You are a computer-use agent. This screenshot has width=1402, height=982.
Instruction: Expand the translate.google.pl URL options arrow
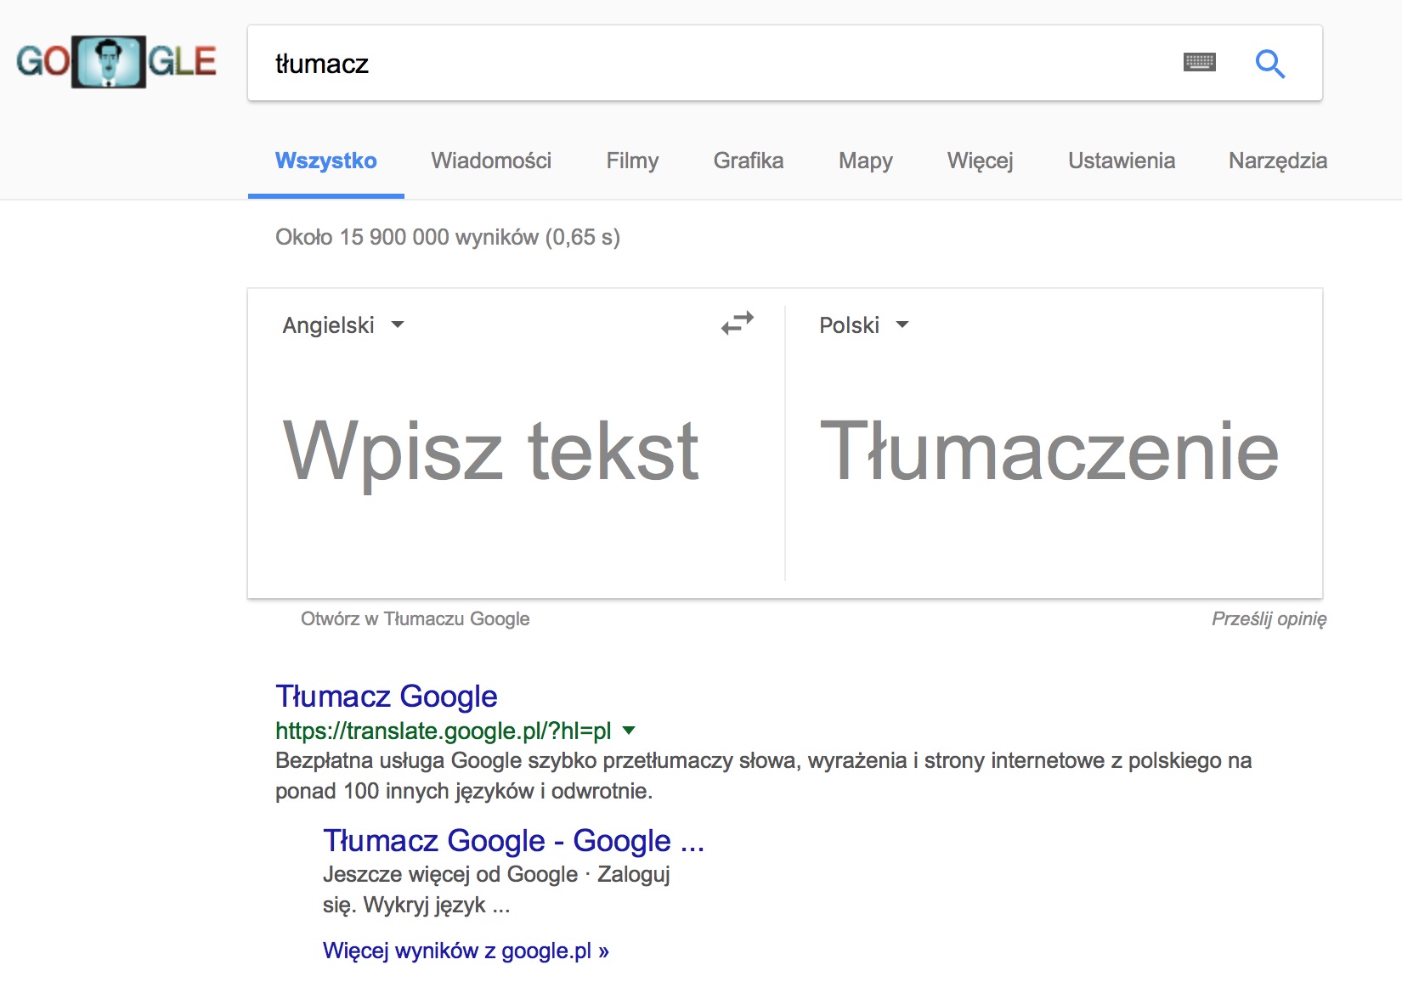(629, 731)
